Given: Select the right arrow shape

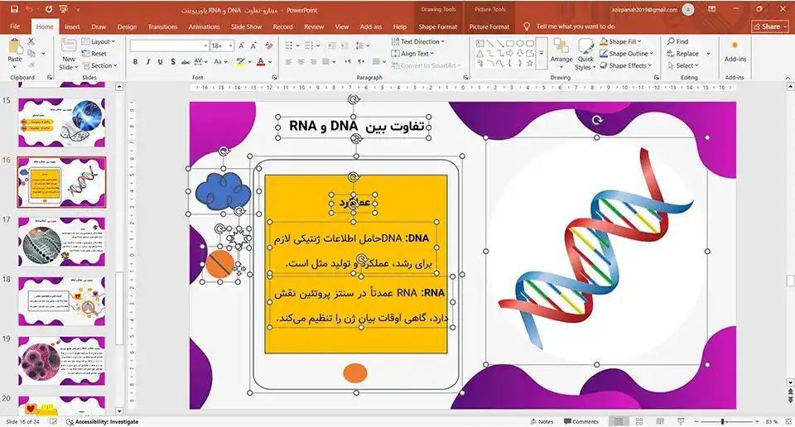Looking at the screenshot, I should pos(509,53).
